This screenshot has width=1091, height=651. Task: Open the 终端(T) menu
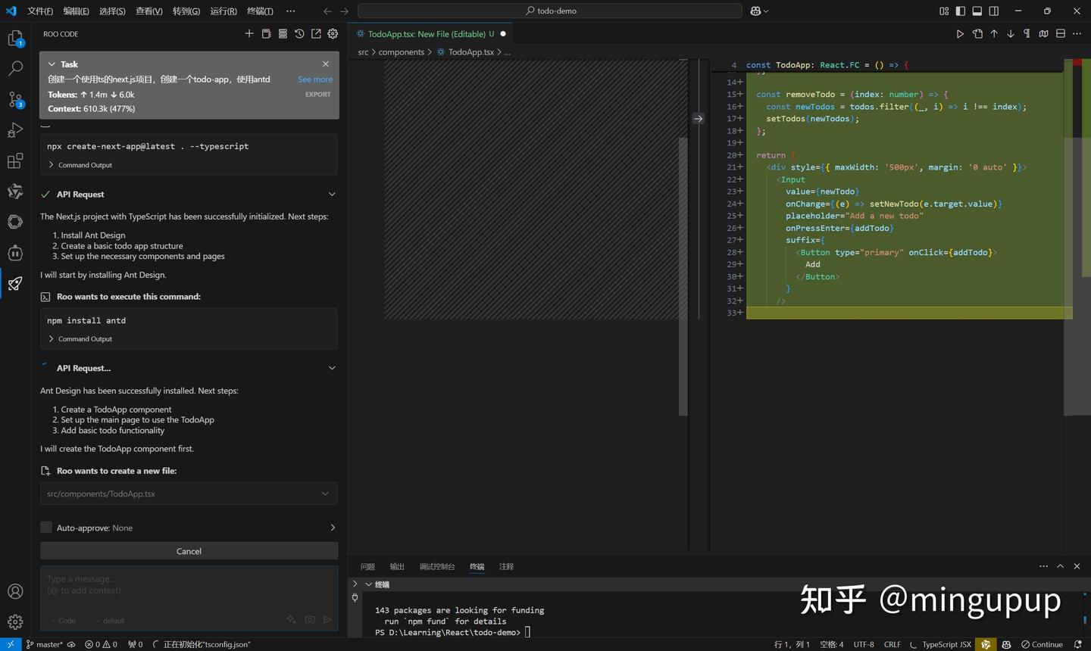259,11
